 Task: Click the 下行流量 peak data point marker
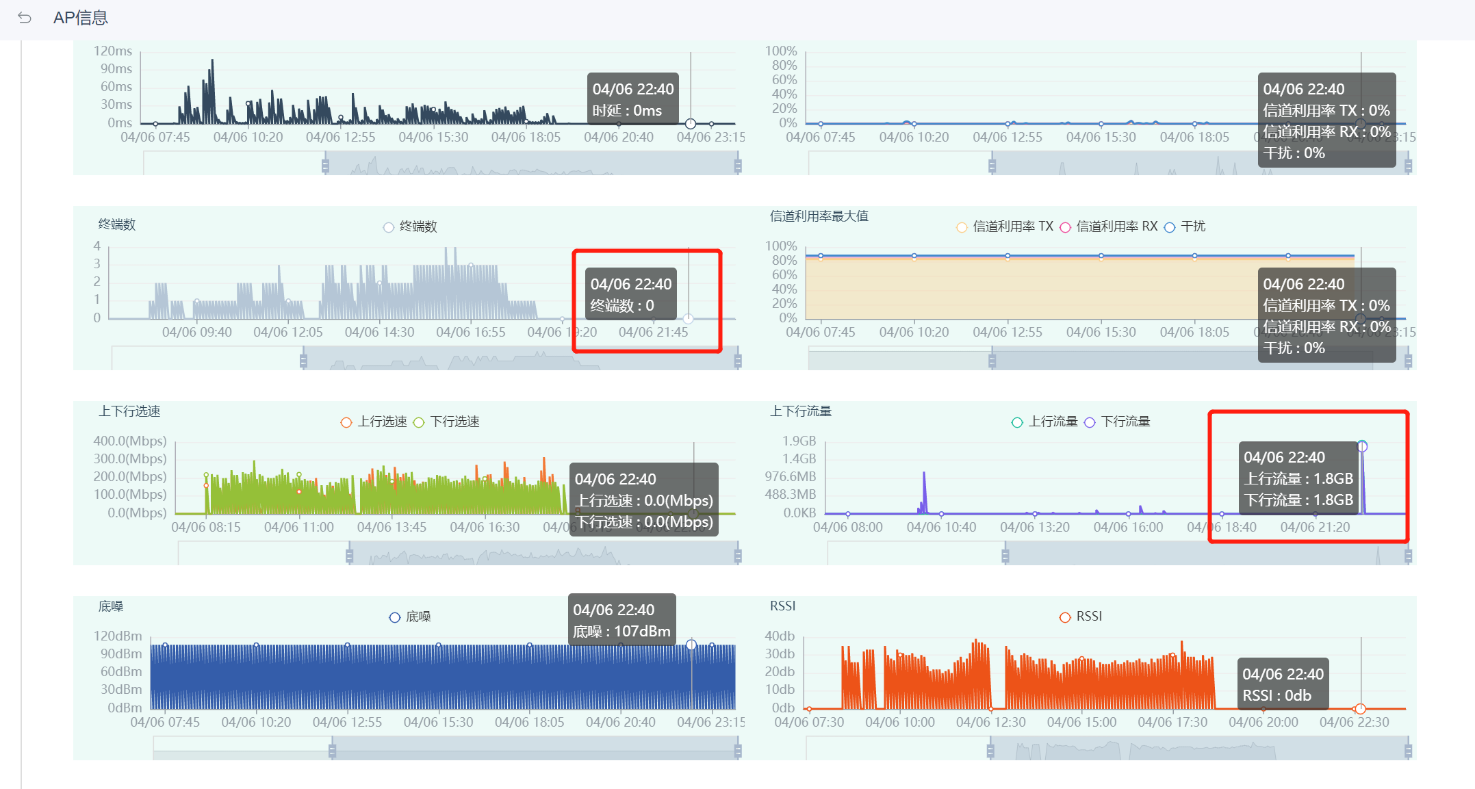(1362, 446)
